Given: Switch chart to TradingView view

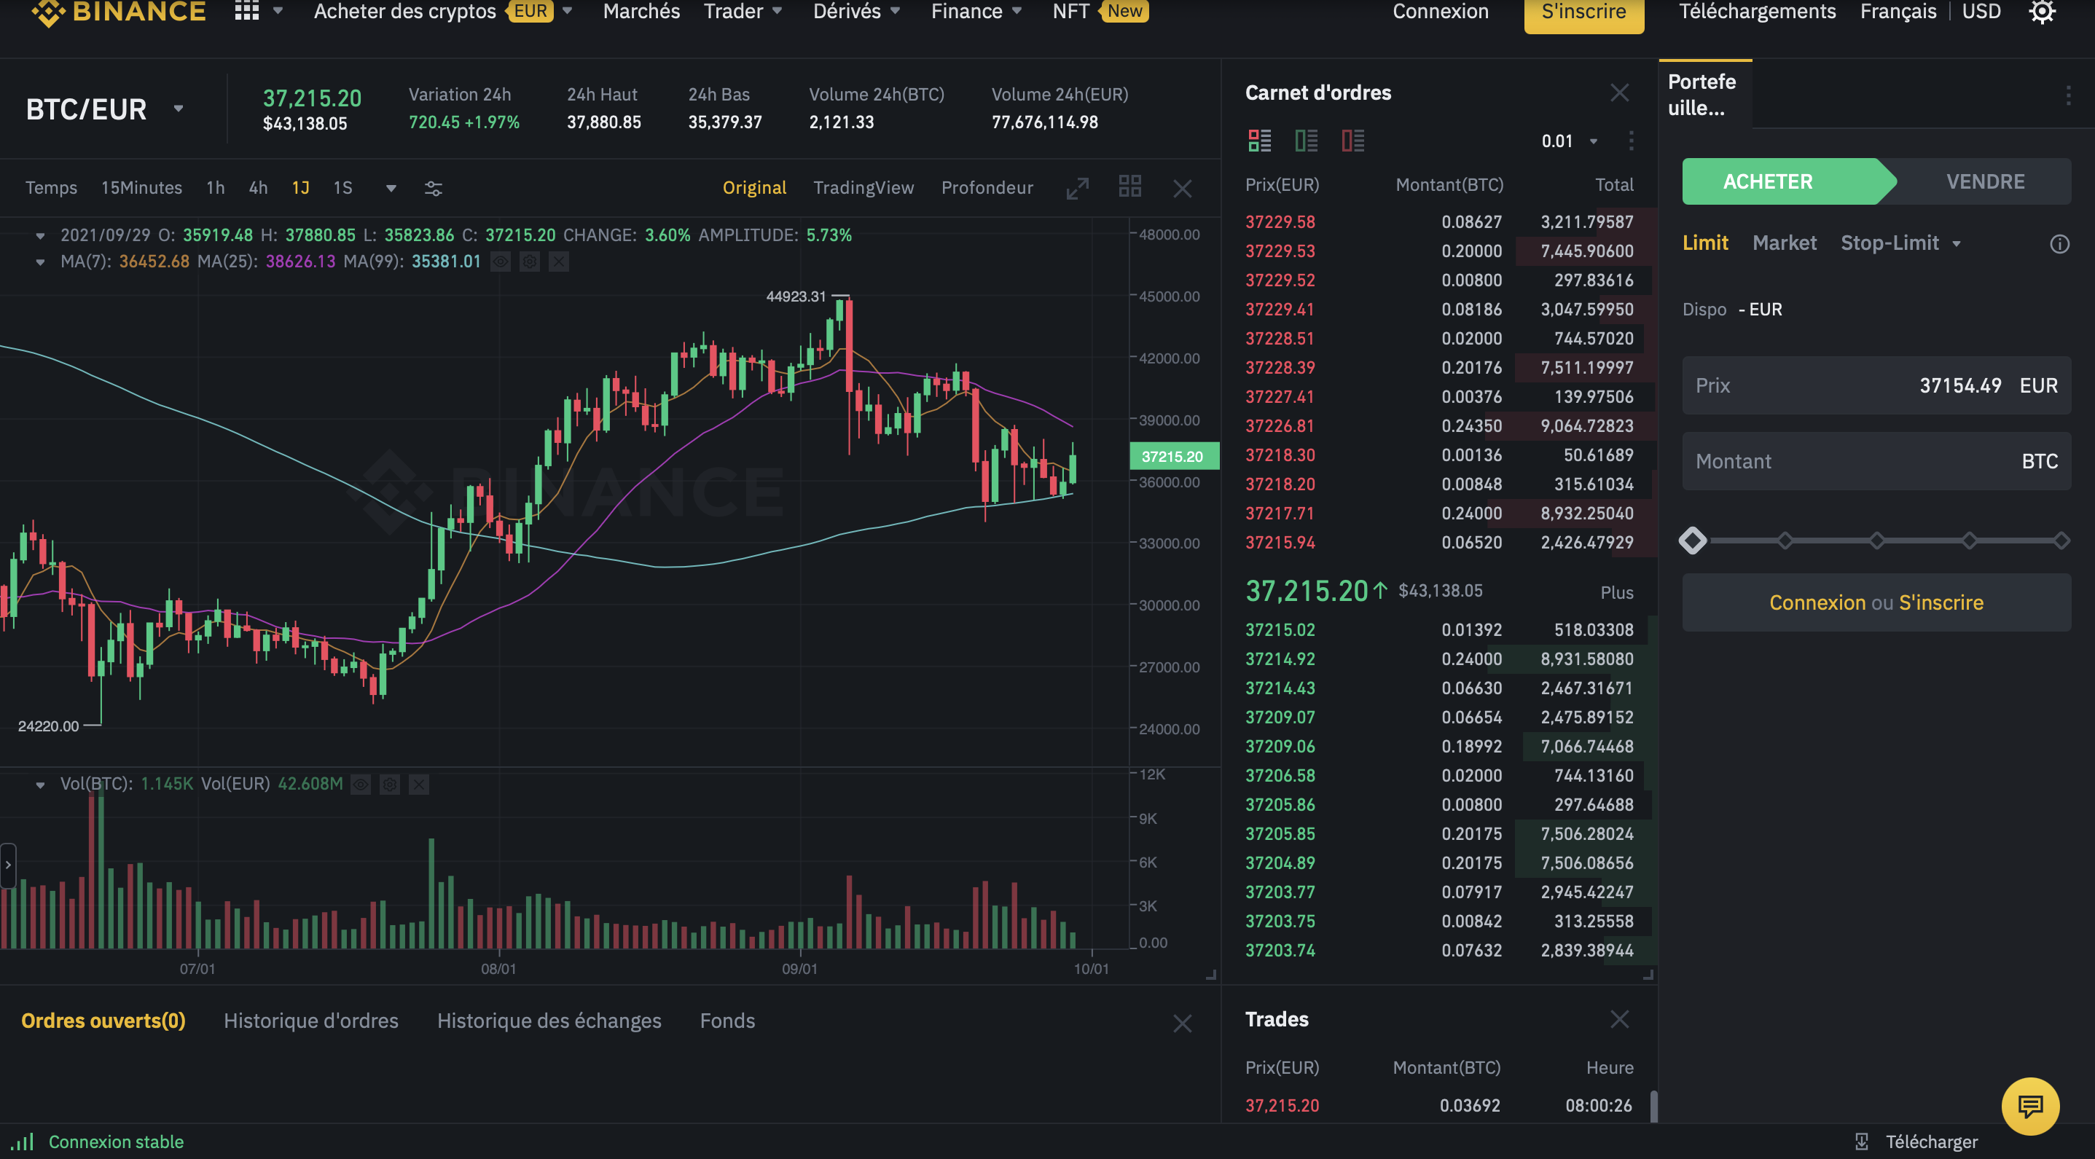Looking at the screenshot, I should [x=863, y=188].
